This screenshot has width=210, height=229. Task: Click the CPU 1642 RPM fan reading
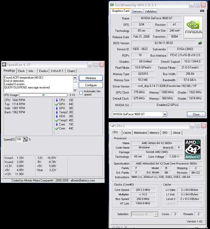click(x=15, y=100)
